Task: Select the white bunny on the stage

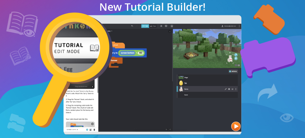Action: 230,59
